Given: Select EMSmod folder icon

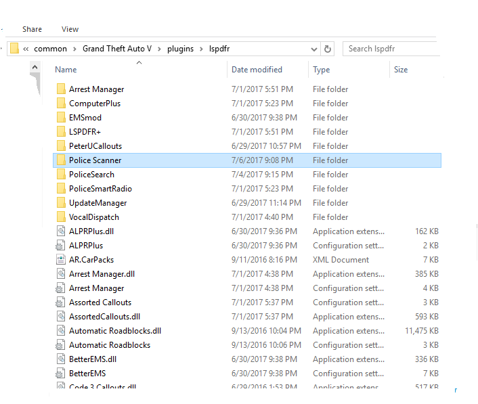Looking at the screenshot, I should click(61, 118).
